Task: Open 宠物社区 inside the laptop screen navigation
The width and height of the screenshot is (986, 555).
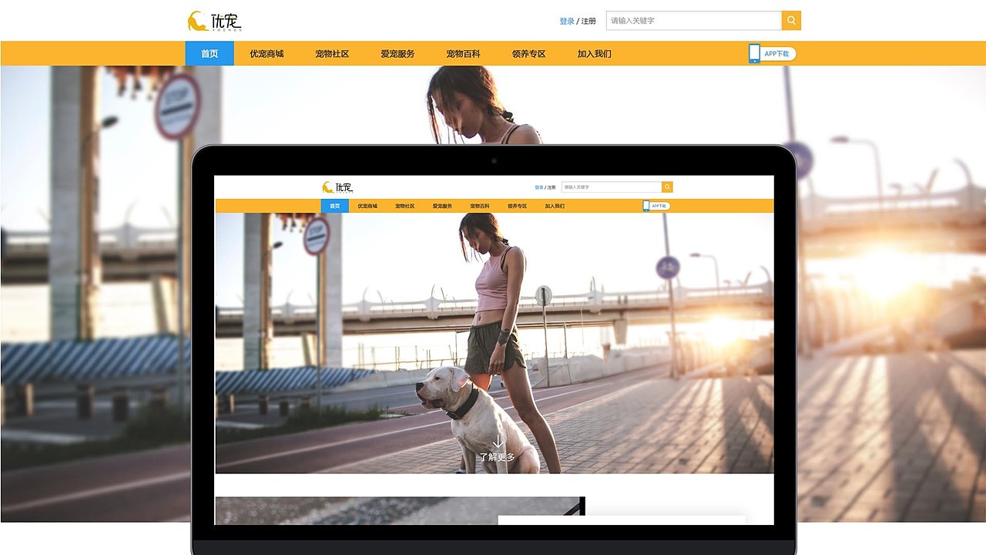Action: (x=405, y=207)
